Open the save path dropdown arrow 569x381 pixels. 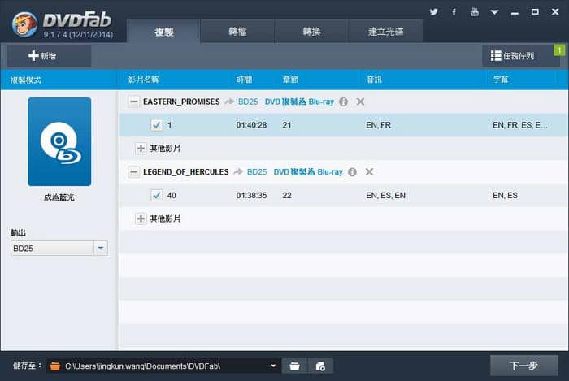click(x=273, y=366)
